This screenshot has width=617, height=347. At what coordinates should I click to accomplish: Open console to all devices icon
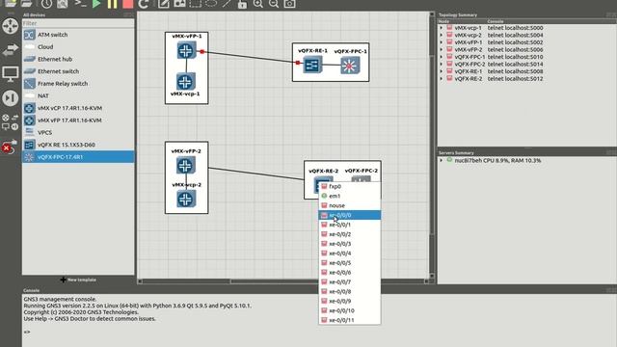point(80,4)
